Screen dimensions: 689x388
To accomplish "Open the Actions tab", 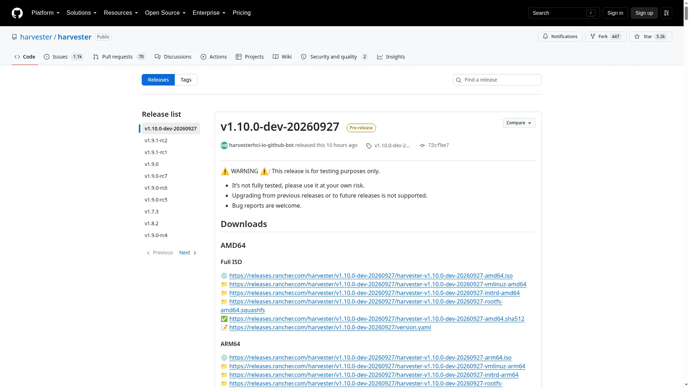I will tap(214, 57).
